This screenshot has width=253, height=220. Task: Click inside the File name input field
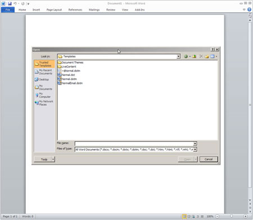tap(134, 143)
